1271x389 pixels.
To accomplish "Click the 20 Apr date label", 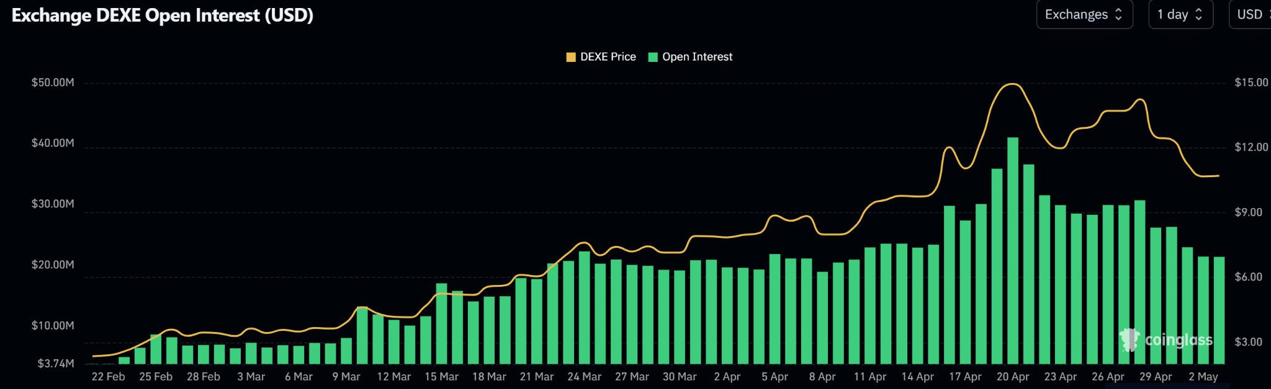I will pos(1013,377).
